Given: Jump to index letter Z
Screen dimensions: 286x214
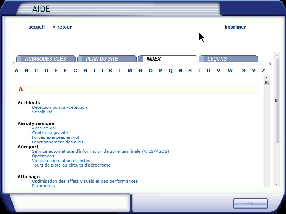Looking at the screenshot, I should pos(263,70).
